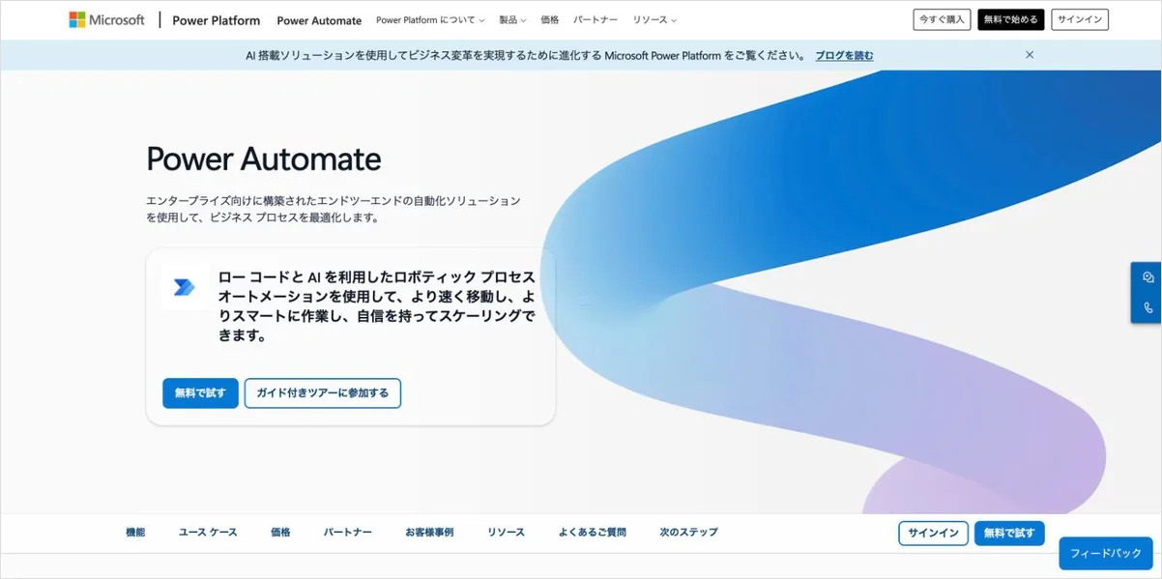Expand the リソース dropdown in top navigation
1162x579 pixels.
(x=654, y=20)
